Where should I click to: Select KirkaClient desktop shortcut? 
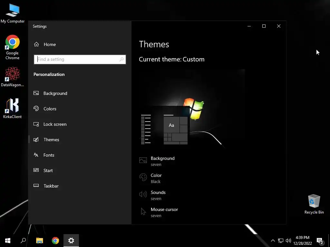coord(13,108)
